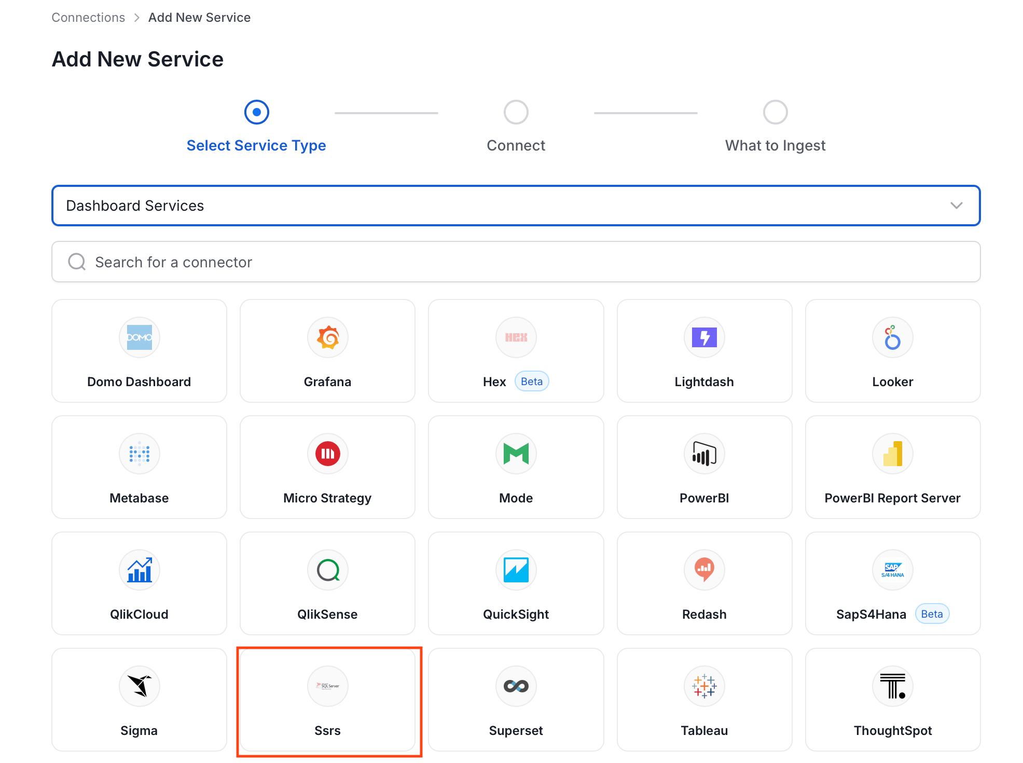1023x763 pixels.
Task: Select the Lightdash lightning icon
Action: pos(704,337)
